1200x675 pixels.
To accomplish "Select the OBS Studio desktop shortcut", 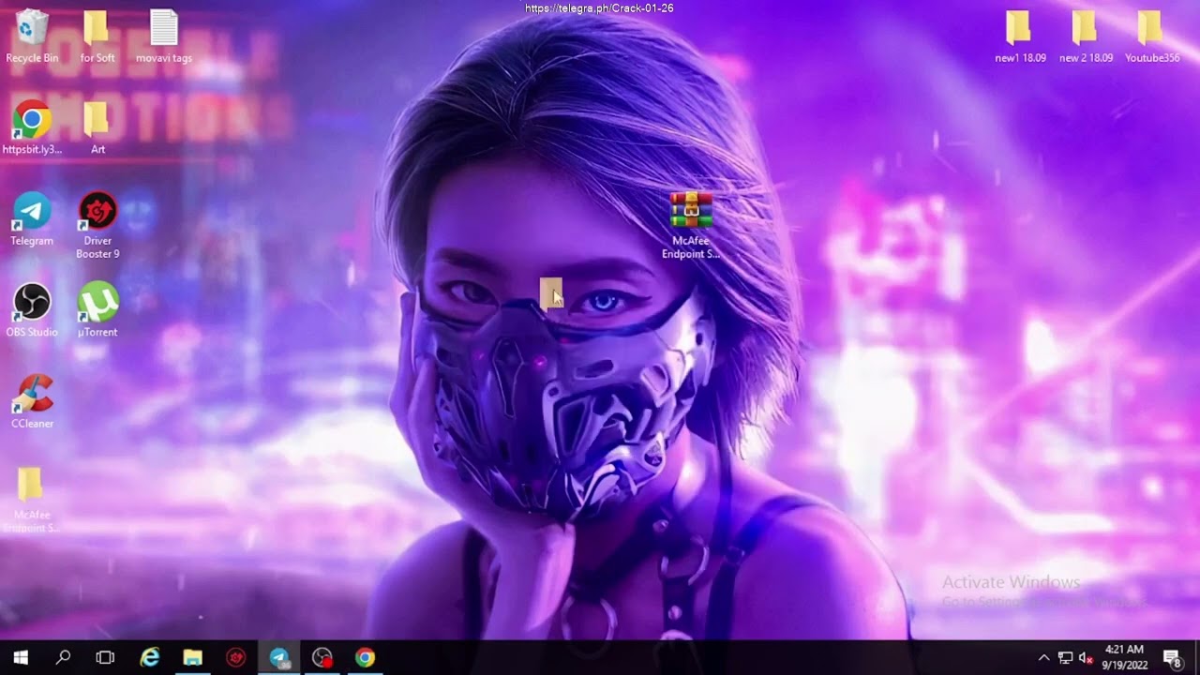I will click(x=32, y=310).
